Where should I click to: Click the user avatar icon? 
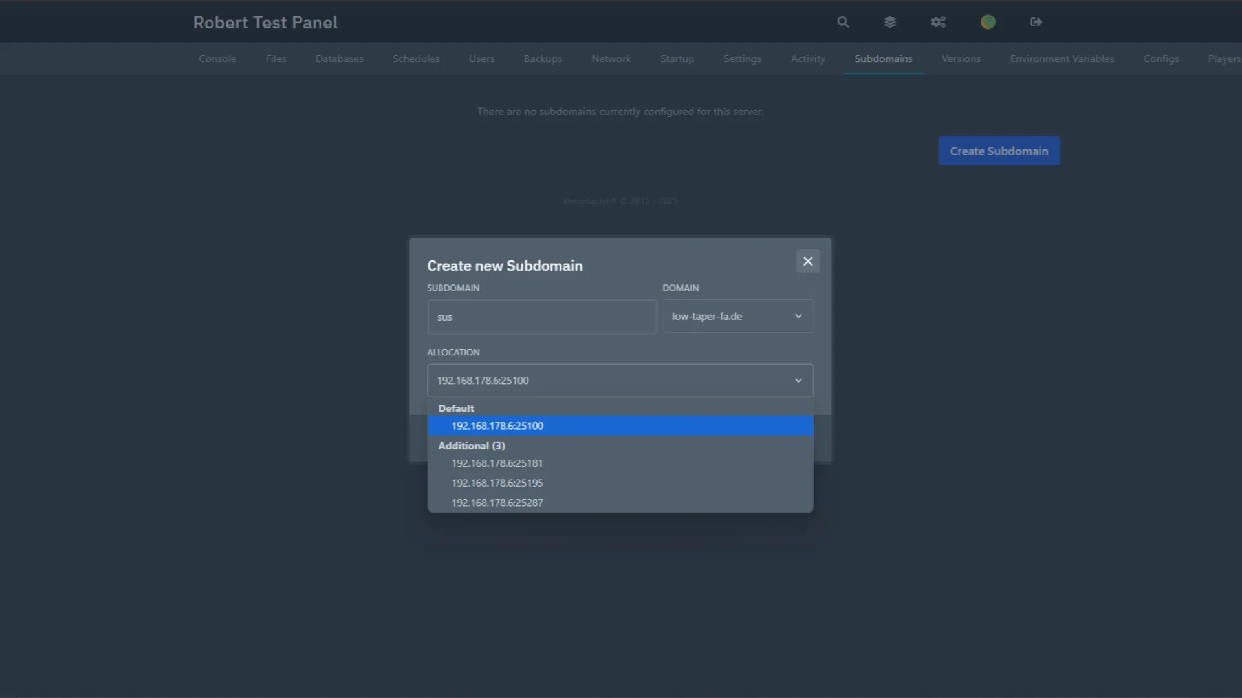click(x=988, y=22)
